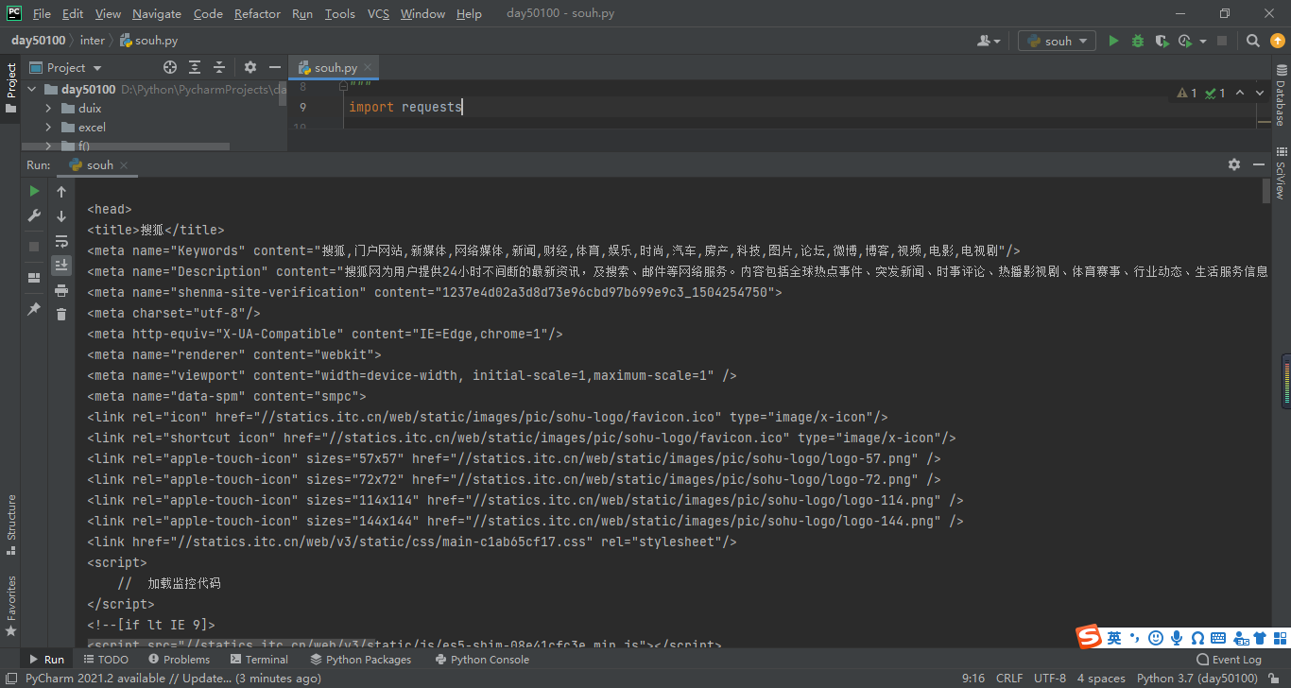Toggle Sogou English/Chinese input mode
The height and width of the screenshot is (688, 1291).
coord(1114,638)
